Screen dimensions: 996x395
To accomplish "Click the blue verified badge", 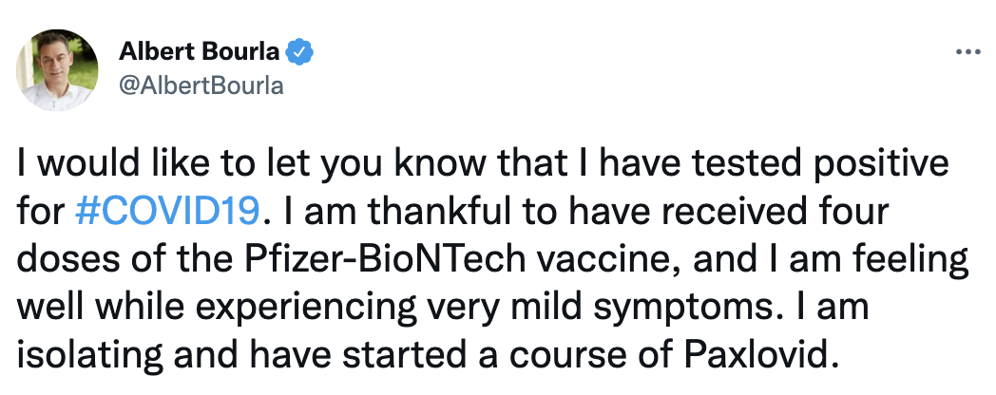I will point(301,53).
